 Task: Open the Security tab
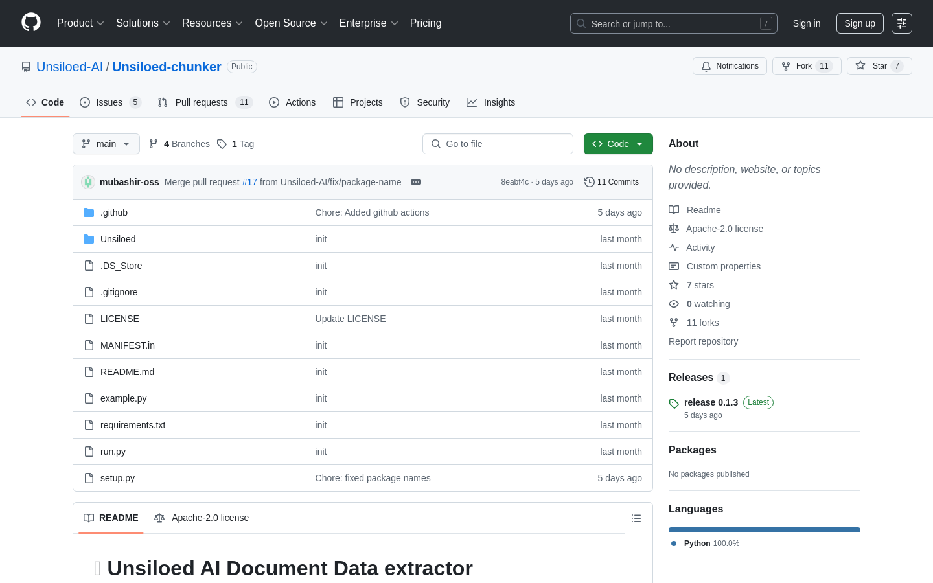[x=425, y=102]
